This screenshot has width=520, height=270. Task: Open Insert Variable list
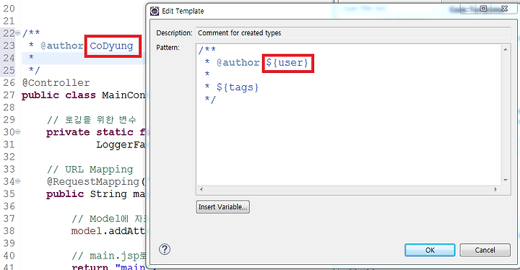[222, 206]
